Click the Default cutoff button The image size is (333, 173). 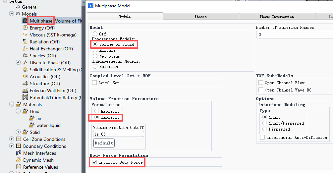[x=104, y=143]
